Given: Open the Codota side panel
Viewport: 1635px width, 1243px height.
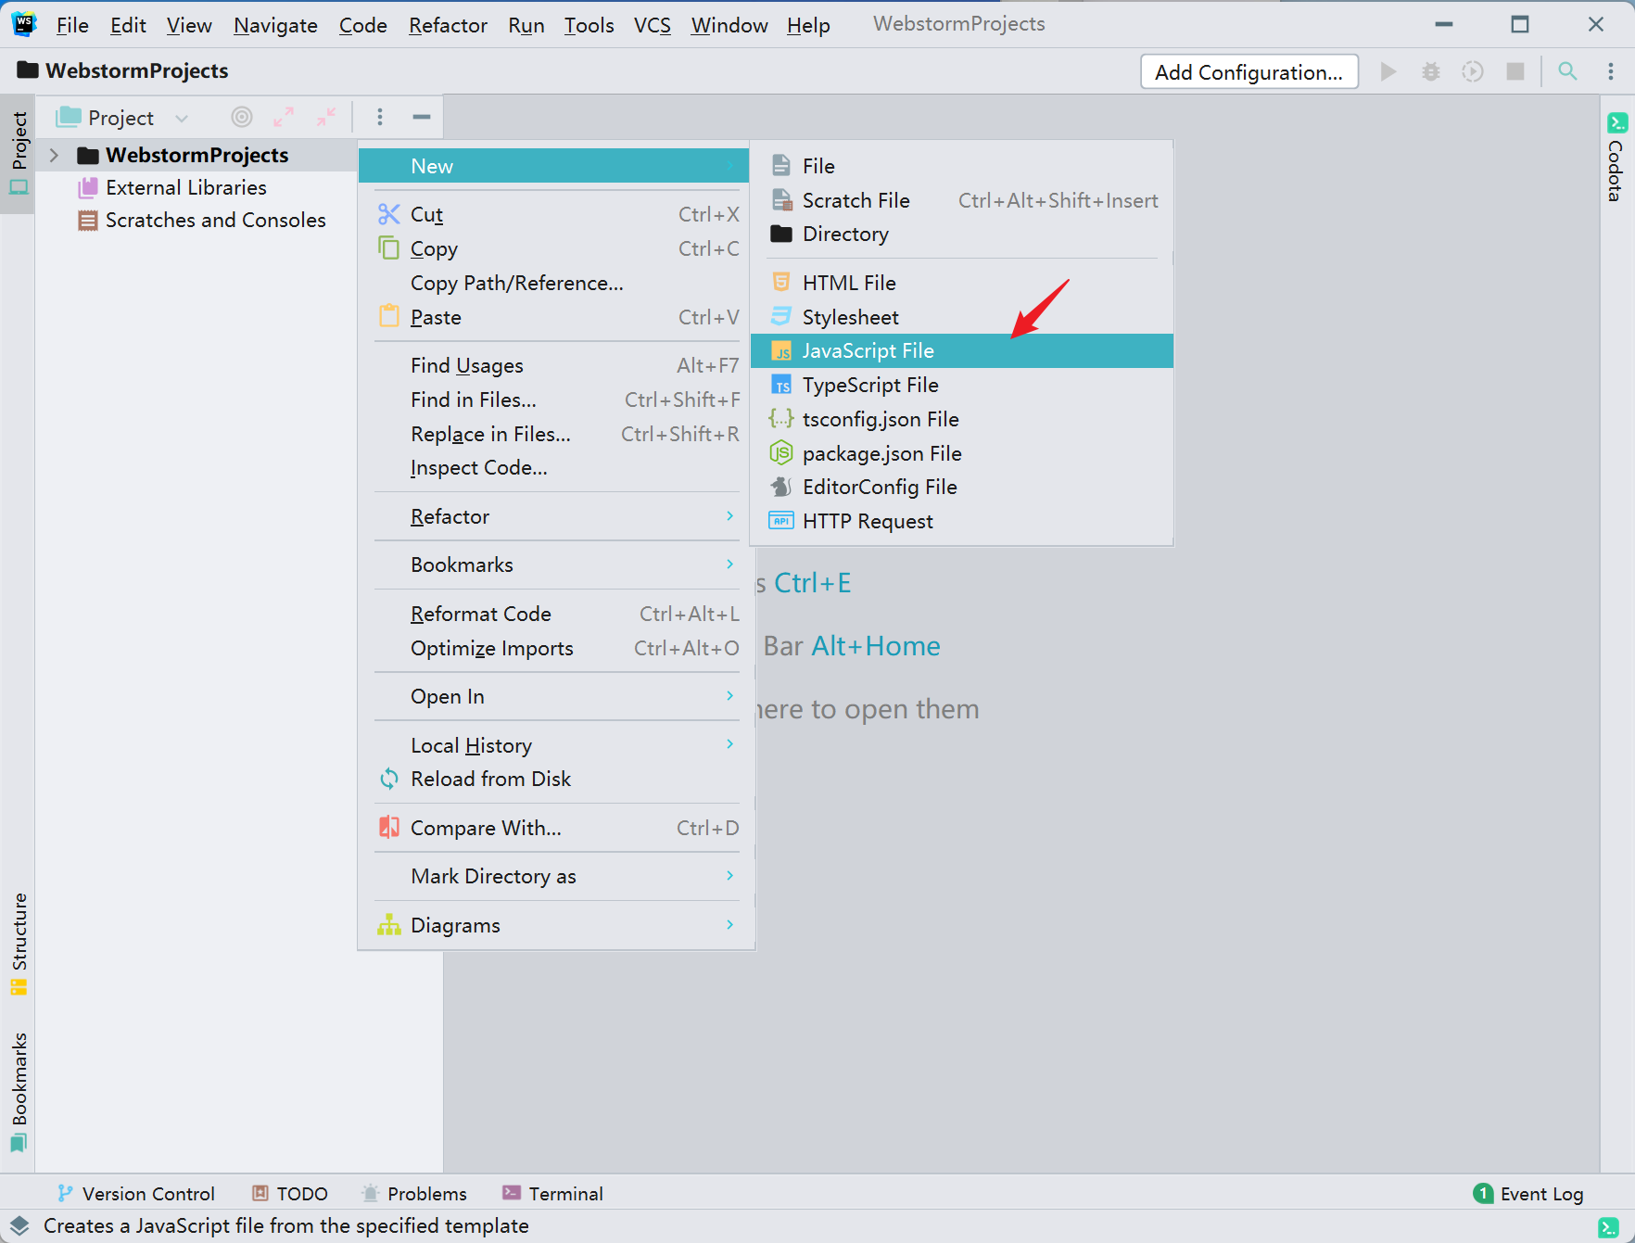Looking at the screenshot, I should tap(1616, 158).
